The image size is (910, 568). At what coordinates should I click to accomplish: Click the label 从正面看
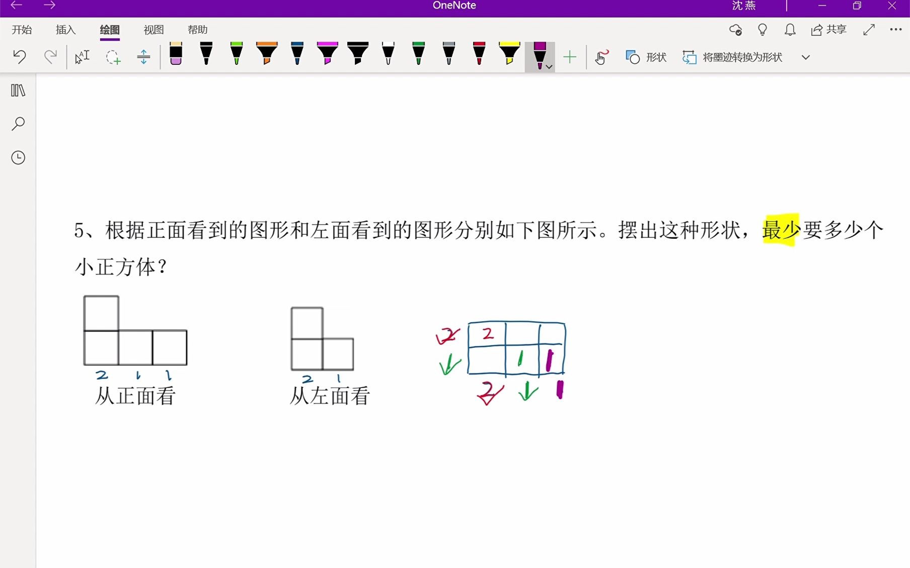pyautogui.click(x=135, y=396)
